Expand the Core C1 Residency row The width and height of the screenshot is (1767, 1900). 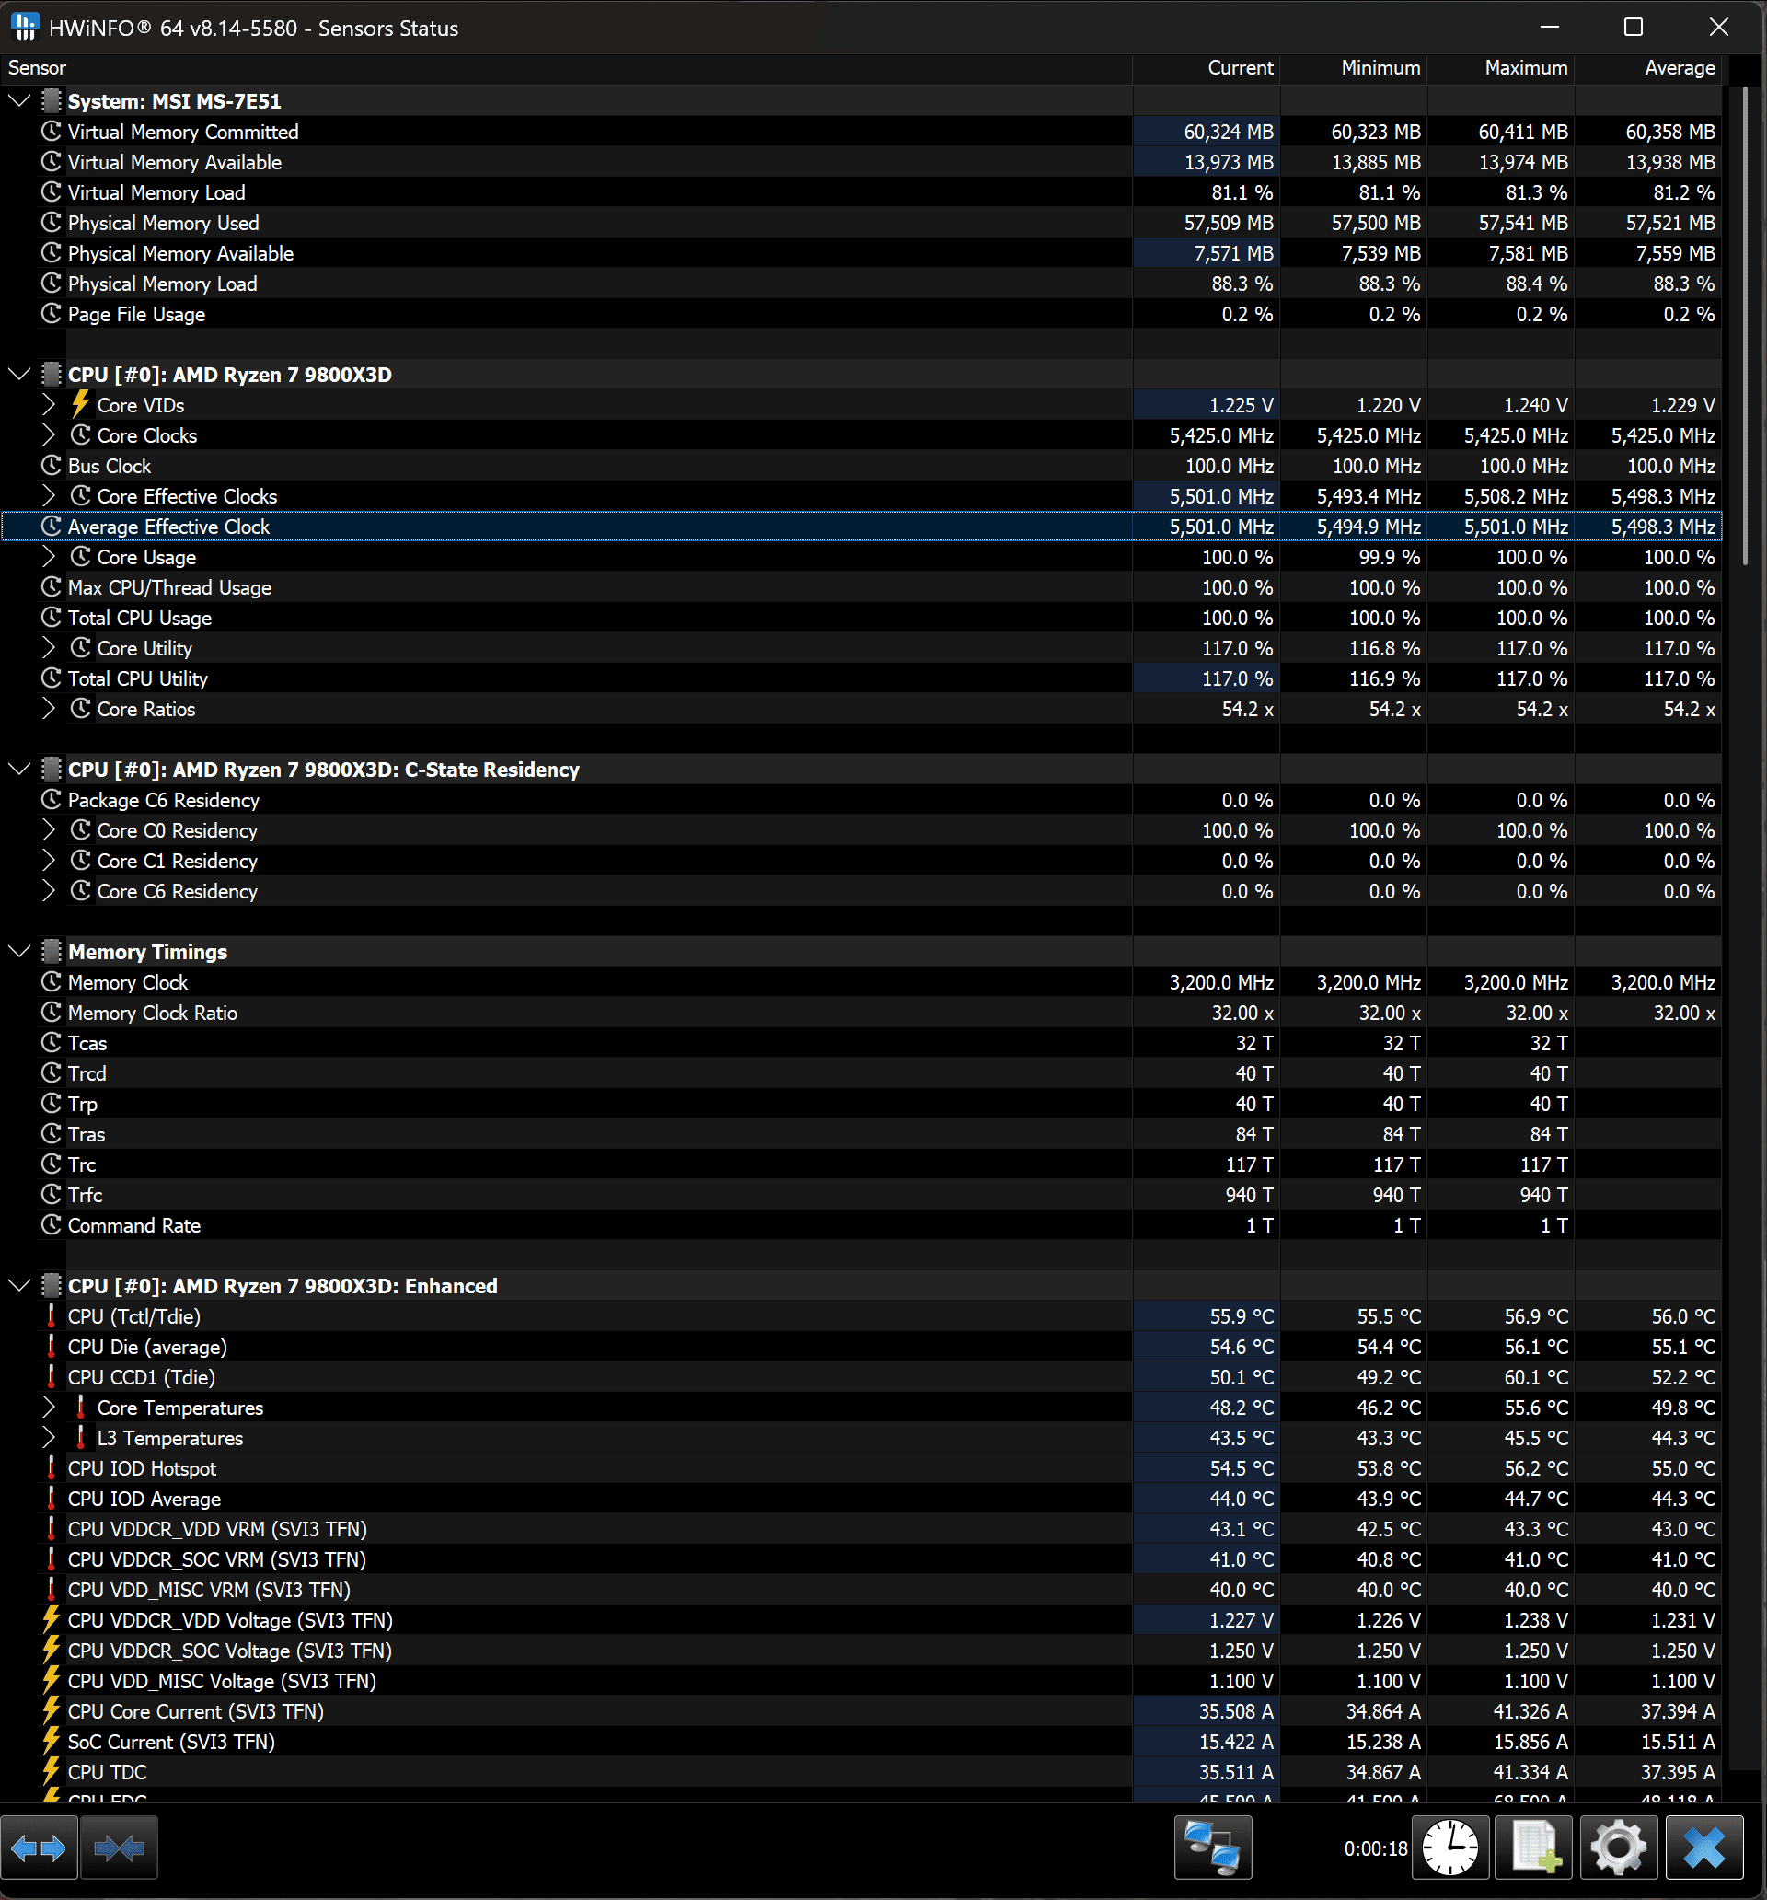click(x=49, y=860)
